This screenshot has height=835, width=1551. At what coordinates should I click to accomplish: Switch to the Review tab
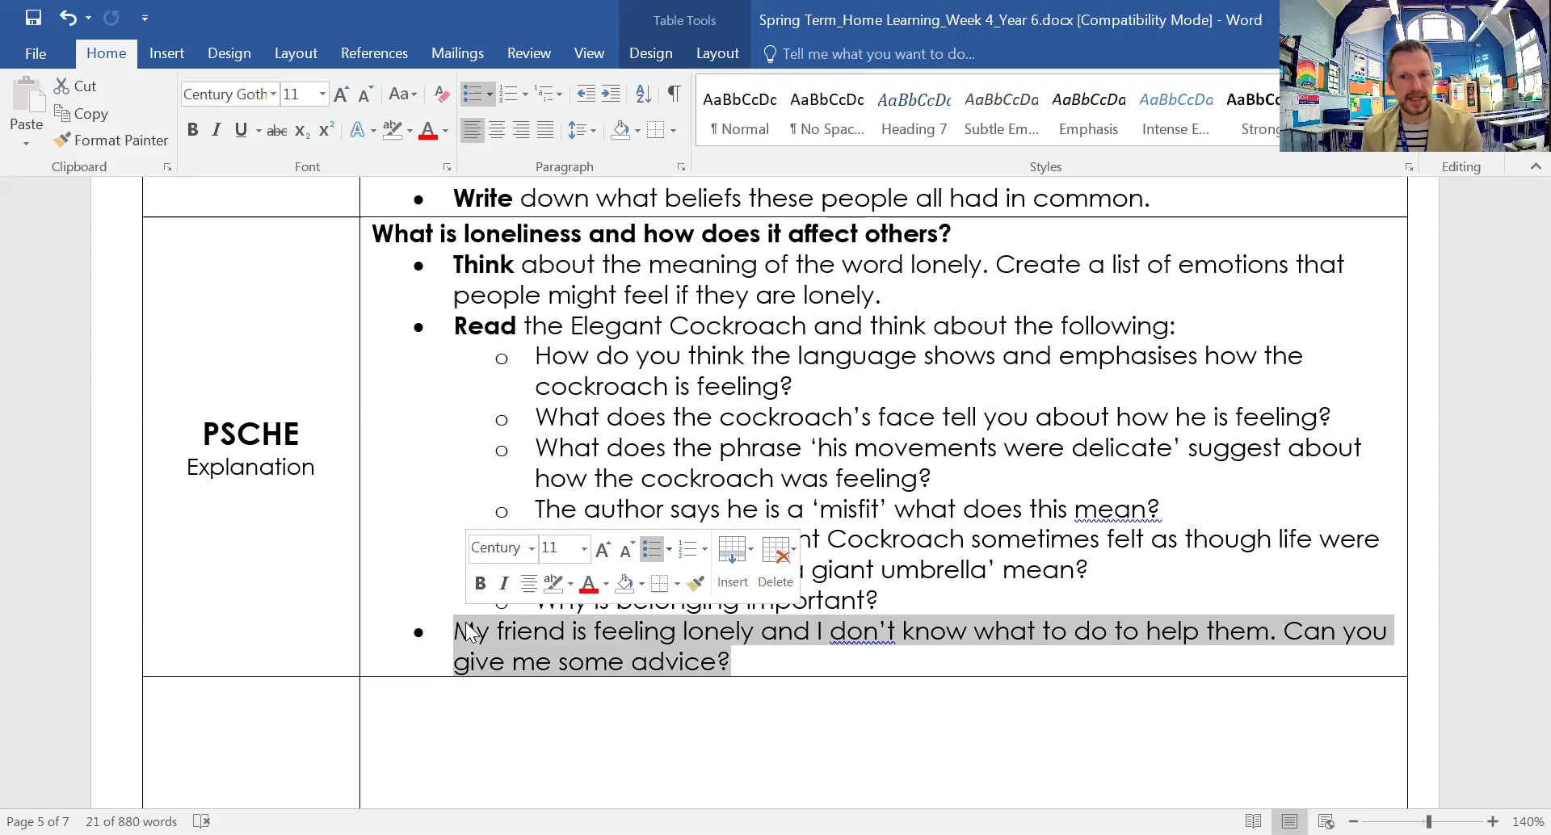[528, 53]
